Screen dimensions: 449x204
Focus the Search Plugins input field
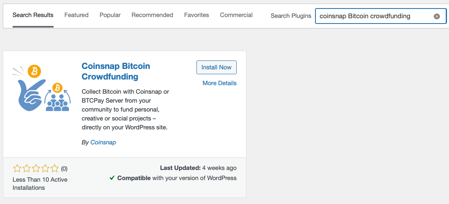point(373,16)
